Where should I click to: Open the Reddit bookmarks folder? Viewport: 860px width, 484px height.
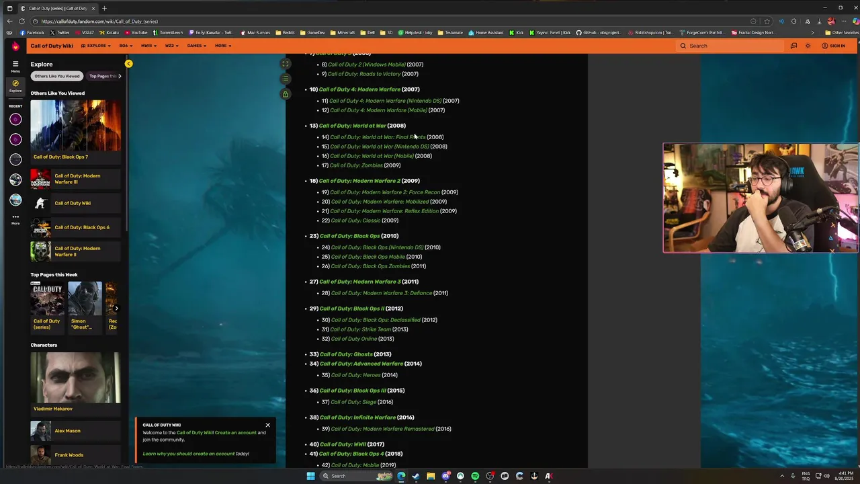tap(286, 32)
